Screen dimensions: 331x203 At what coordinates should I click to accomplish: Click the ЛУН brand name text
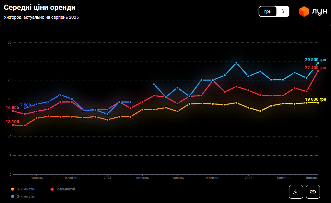[x=319, y=12]
